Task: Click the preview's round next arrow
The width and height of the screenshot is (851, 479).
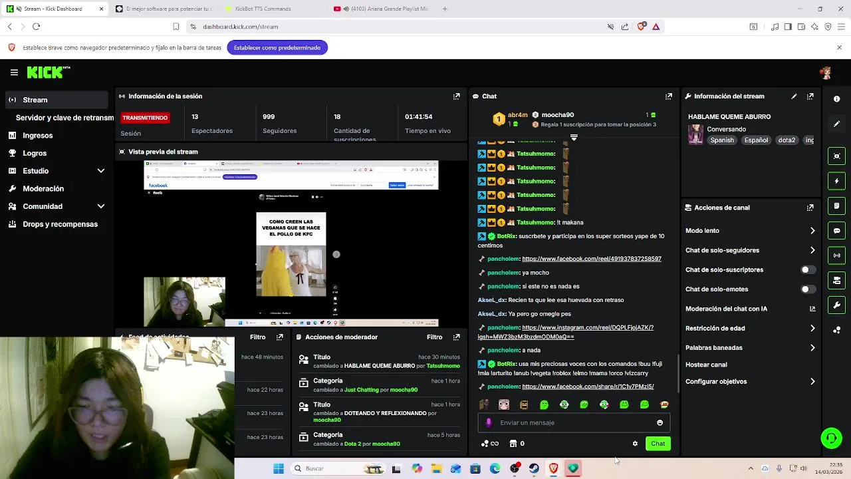Action: pyautogui.click(x=336, y=254)
